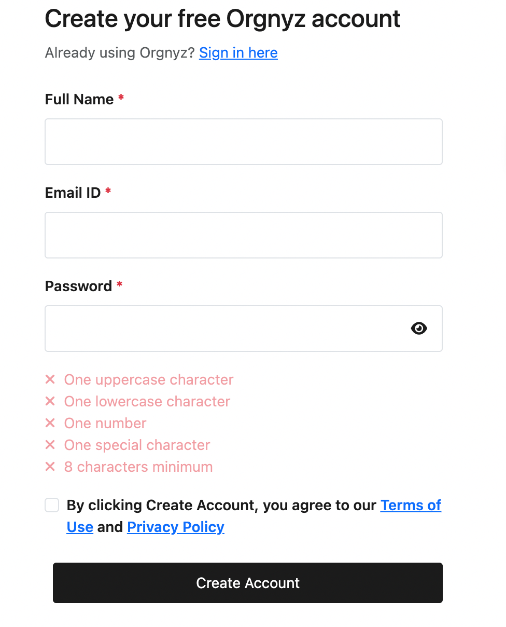Click the X icon beside One number

[x=50, y=423]
